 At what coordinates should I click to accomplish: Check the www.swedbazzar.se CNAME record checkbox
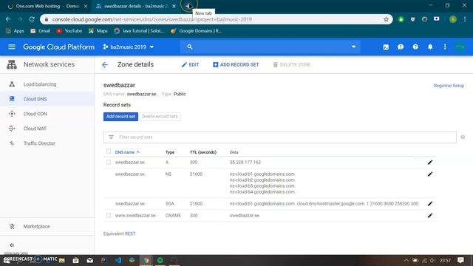[109, 215]
